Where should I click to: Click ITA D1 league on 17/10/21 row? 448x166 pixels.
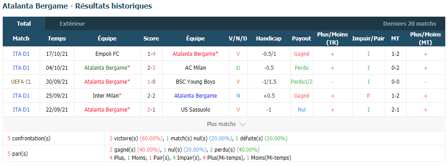pos(21,54)
